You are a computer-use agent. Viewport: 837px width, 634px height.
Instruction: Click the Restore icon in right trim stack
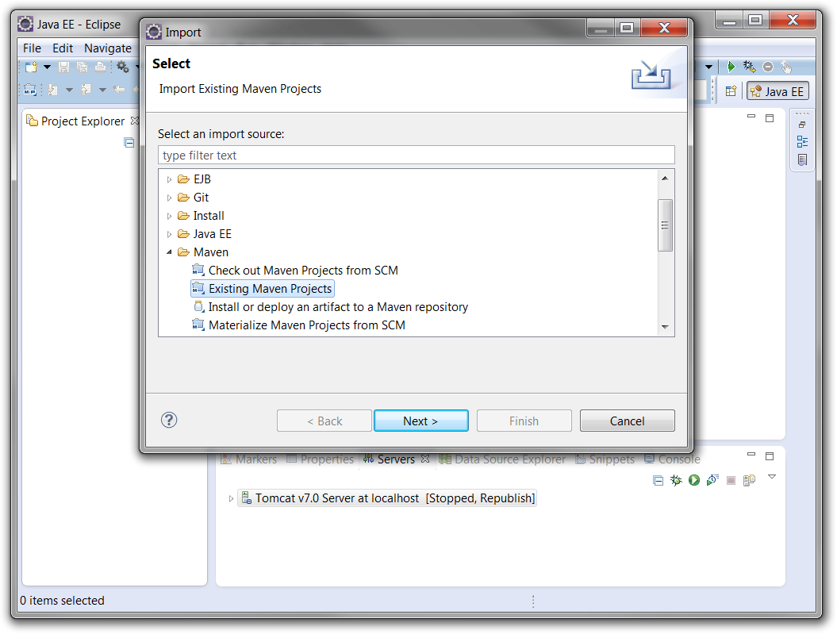pyautogui.click(x=802, y=125)
